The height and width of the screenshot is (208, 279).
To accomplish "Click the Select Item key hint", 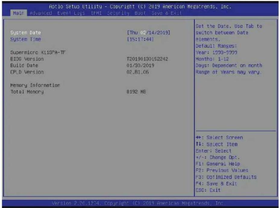I will (217, 144).
